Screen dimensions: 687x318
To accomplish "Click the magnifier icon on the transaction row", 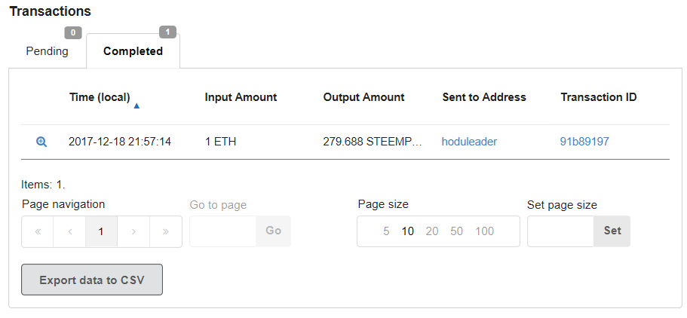I will pos(41,142).
